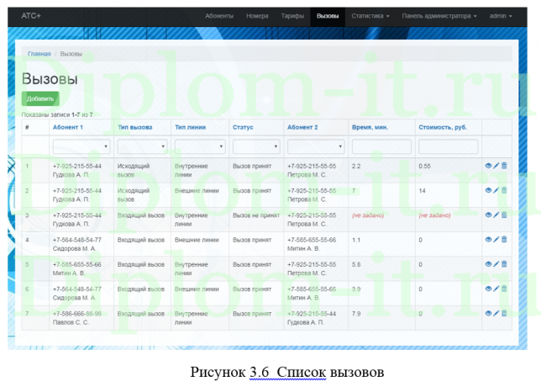Delete call row 3 with trash icon
Image resolution: width=541 pixels, height=387 pixels.
coord(504,215)
